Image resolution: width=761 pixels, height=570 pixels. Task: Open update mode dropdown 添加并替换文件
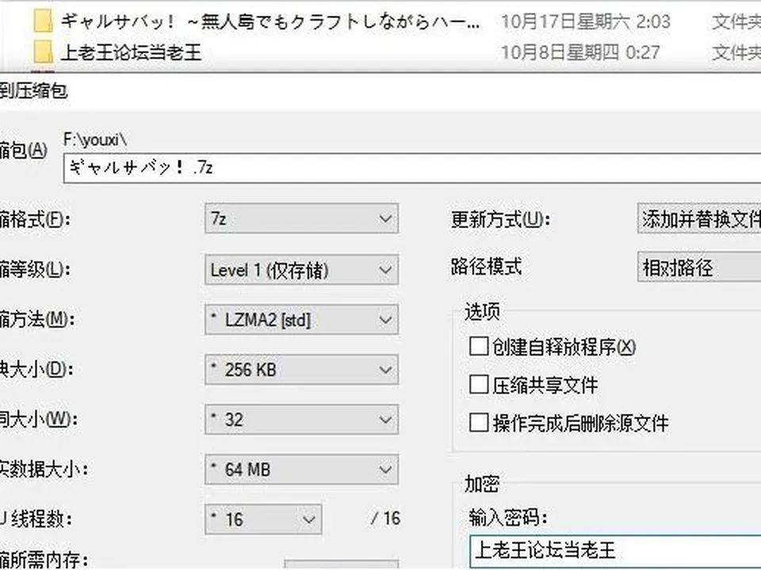coord(699,218)
